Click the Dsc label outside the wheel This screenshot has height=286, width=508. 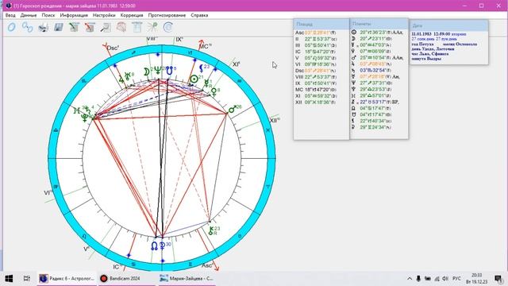tap(113, 48)
